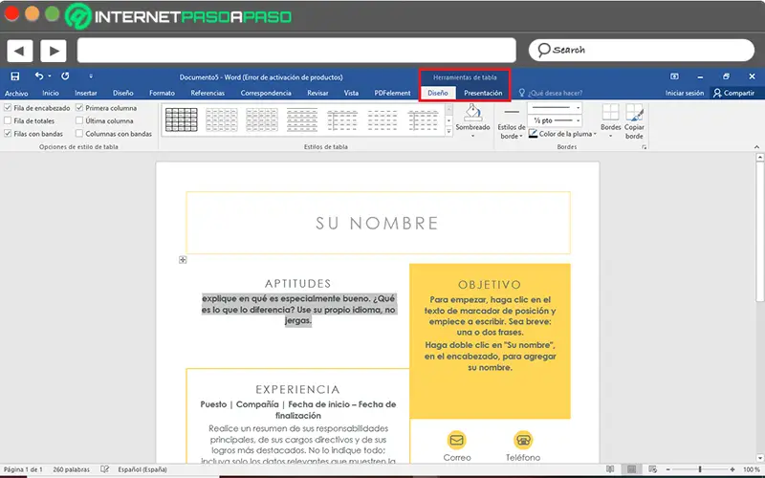Viewport: 765px width, 478px height.
Task: Click the Español (España) language indicator
Action: pos(142,469)
